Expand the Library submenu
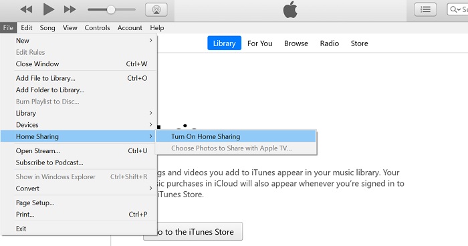The width and height of the screenshot is (468, 246). [x=79, y=113]
